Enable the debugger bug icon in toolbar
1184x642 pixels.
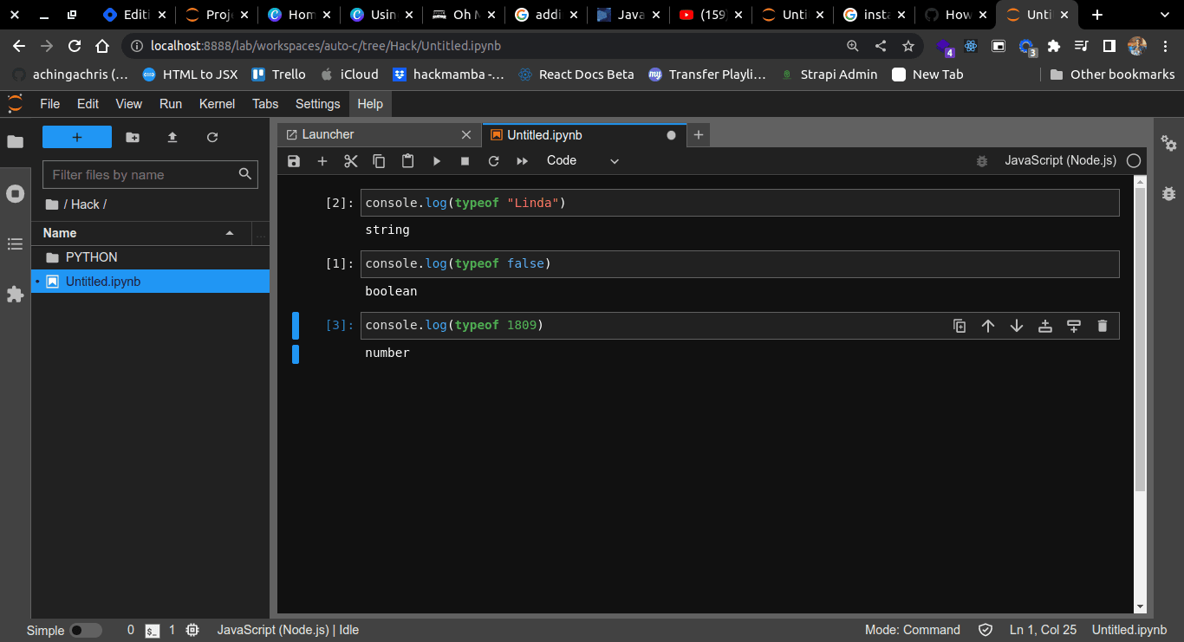(x=982, y=161)
